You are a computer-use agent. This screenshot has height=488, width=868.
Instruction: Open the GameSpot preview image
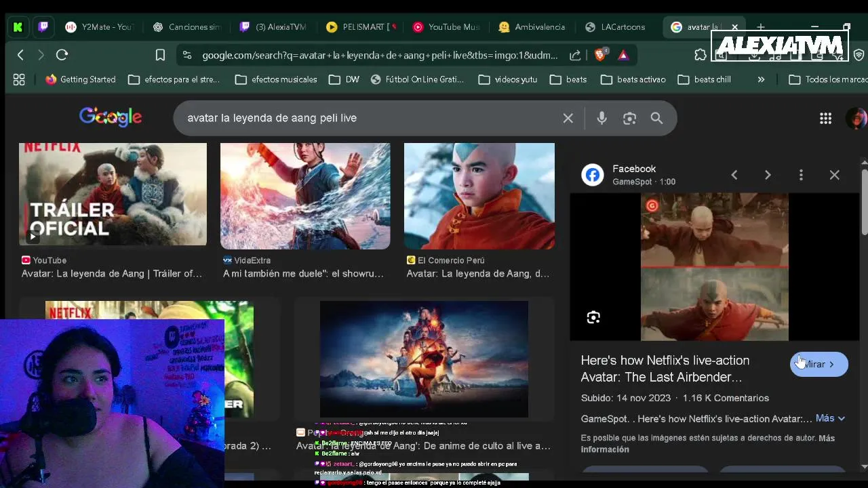click(715, 266)
